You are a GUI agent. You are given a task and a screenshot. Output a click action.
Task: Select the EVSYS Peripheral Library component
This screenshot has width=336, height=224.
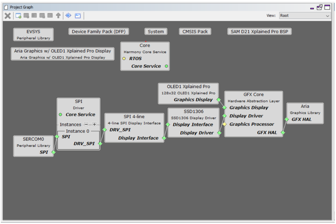tap(33, 35)
